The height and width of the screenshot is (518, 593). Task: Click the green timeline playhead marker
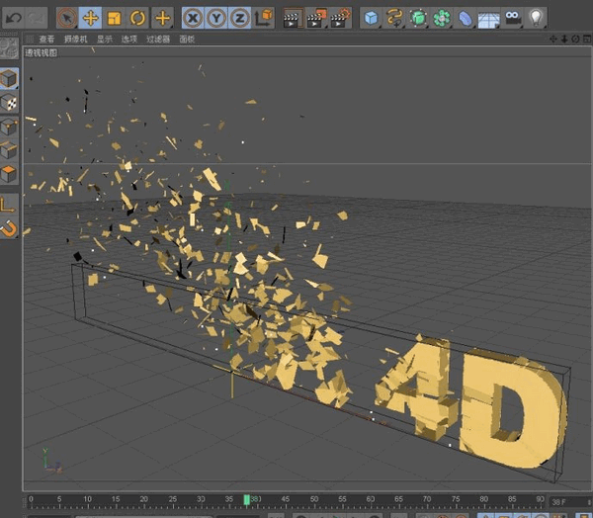247,499
